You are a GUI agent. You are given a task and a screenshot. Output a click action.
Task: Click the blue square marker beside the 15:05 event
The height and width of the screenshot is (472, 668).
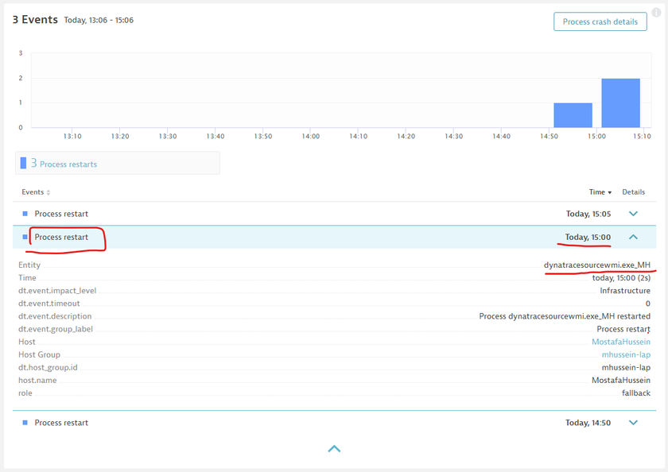click(25, 214)
